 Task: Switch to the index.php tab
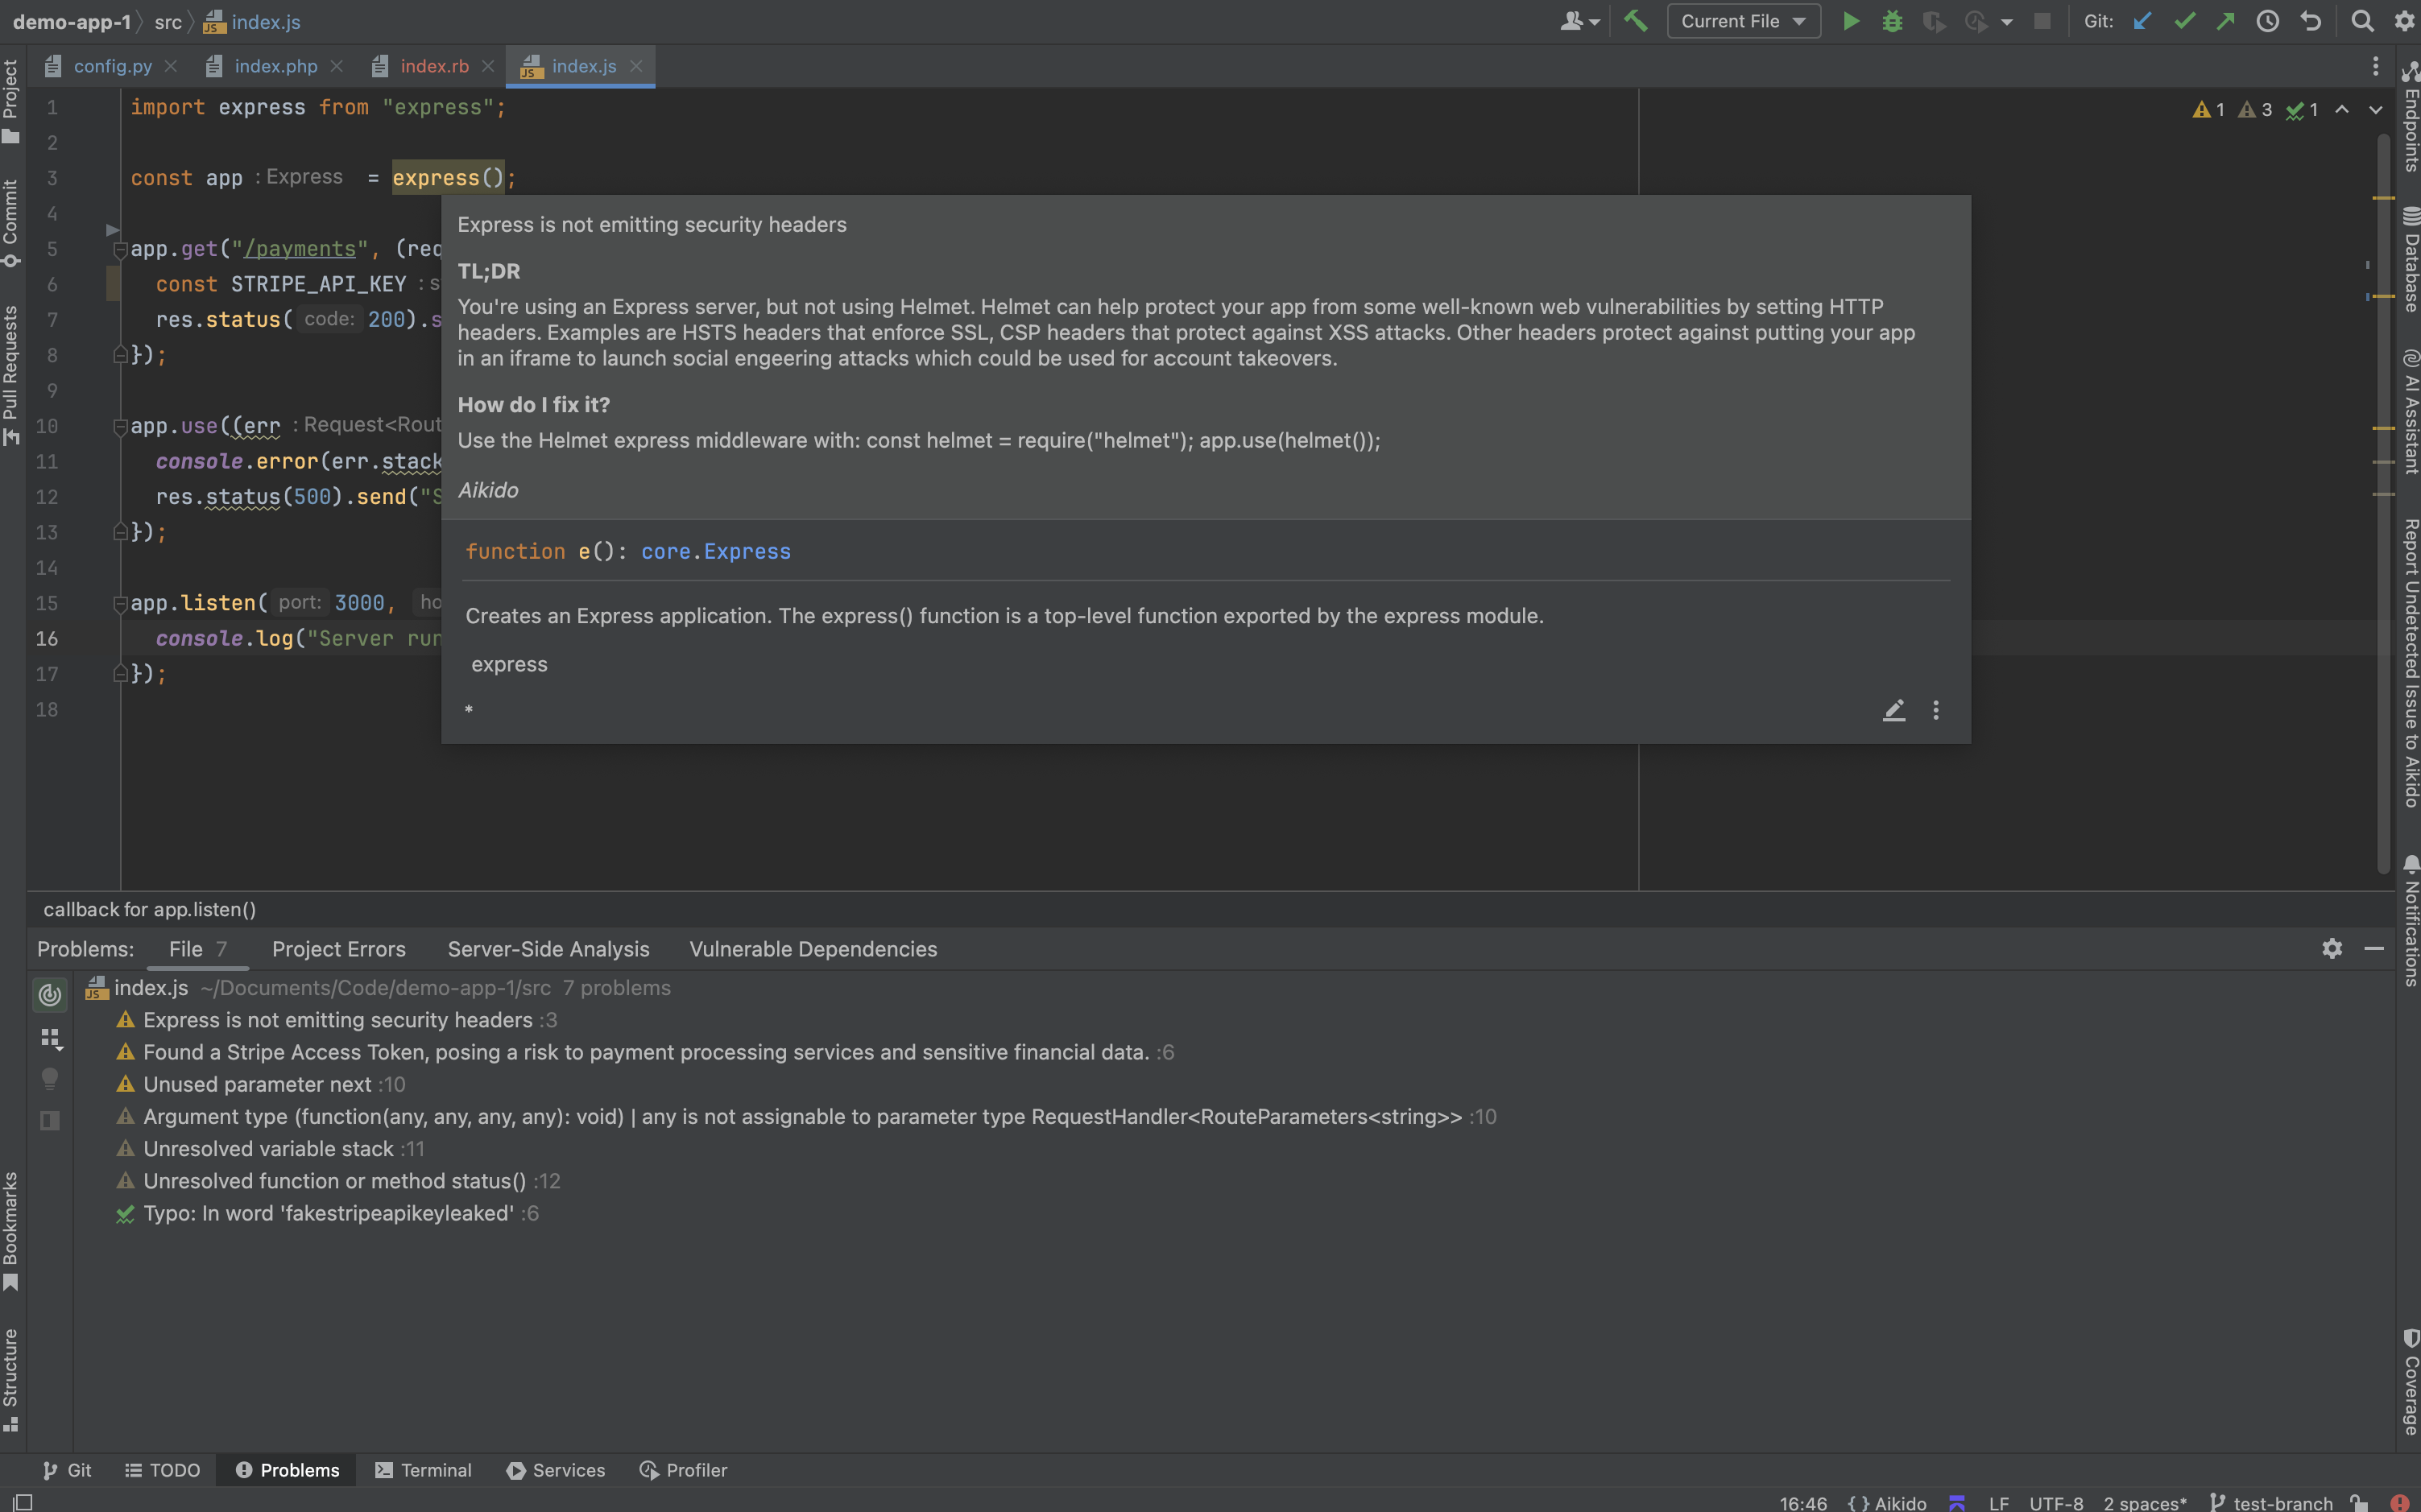point(275,66)
